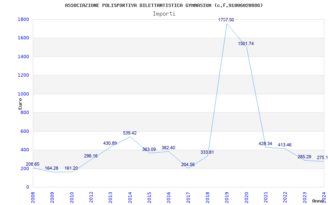328x205 pixels.
Task: Select the 164.28 data label
Action: [52, 168]
